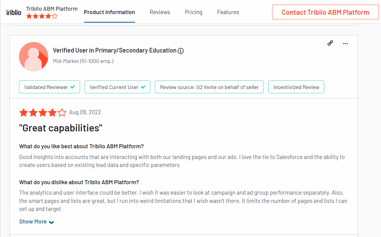Click the reviewer avatar image
This screenshot has height=237, width=381.
(x=33, y=56)
